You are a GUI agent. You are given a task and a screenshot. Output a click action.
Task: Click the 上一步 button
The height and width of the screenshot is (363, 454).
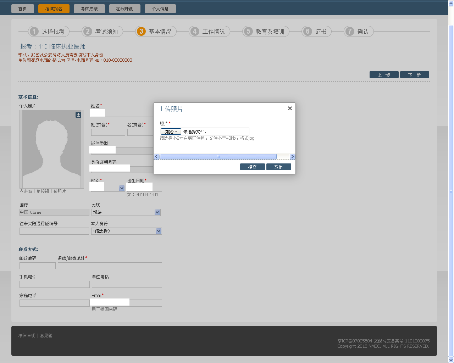pyautogui.click(x=384, y=75)
